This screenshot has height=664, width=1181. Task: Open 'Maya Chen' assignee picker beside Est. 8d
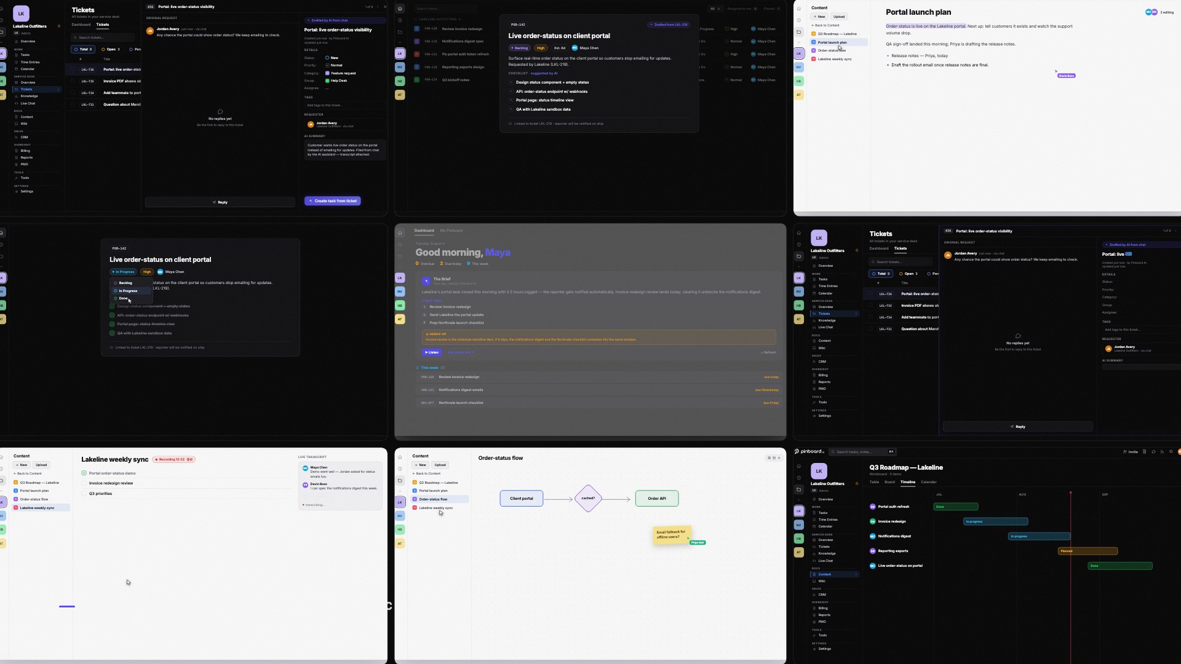586,48
